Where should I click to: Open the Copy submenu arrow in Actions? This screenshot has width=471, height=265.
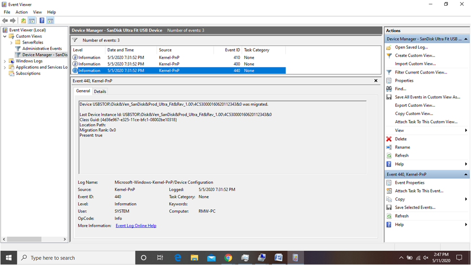tap(466, 199)
